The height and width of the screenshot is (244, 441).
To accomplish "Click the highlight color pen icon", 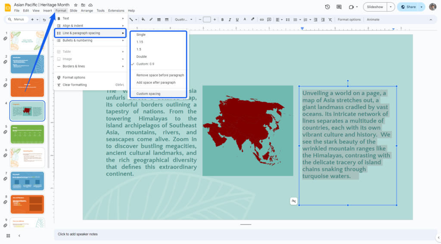I will (x=253, y=20).
